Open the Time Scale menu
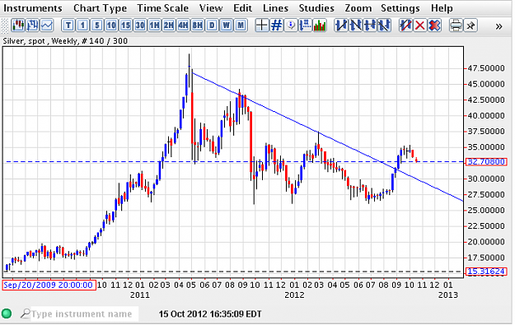Screen dimensions: 515x325 (x=162, y=8)
